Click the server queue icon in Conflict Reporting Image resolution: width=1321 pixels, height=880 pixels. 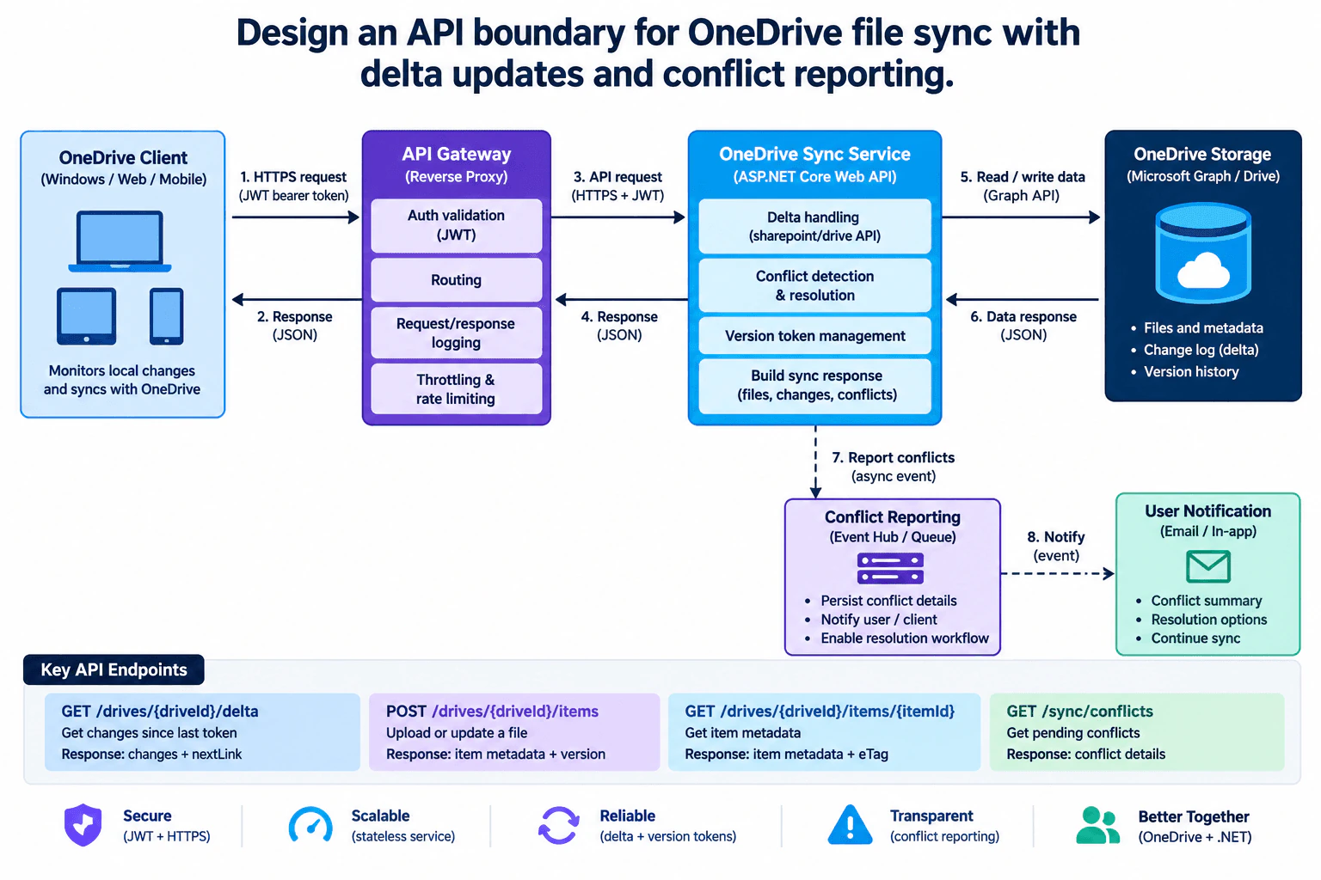coord(890,569)
